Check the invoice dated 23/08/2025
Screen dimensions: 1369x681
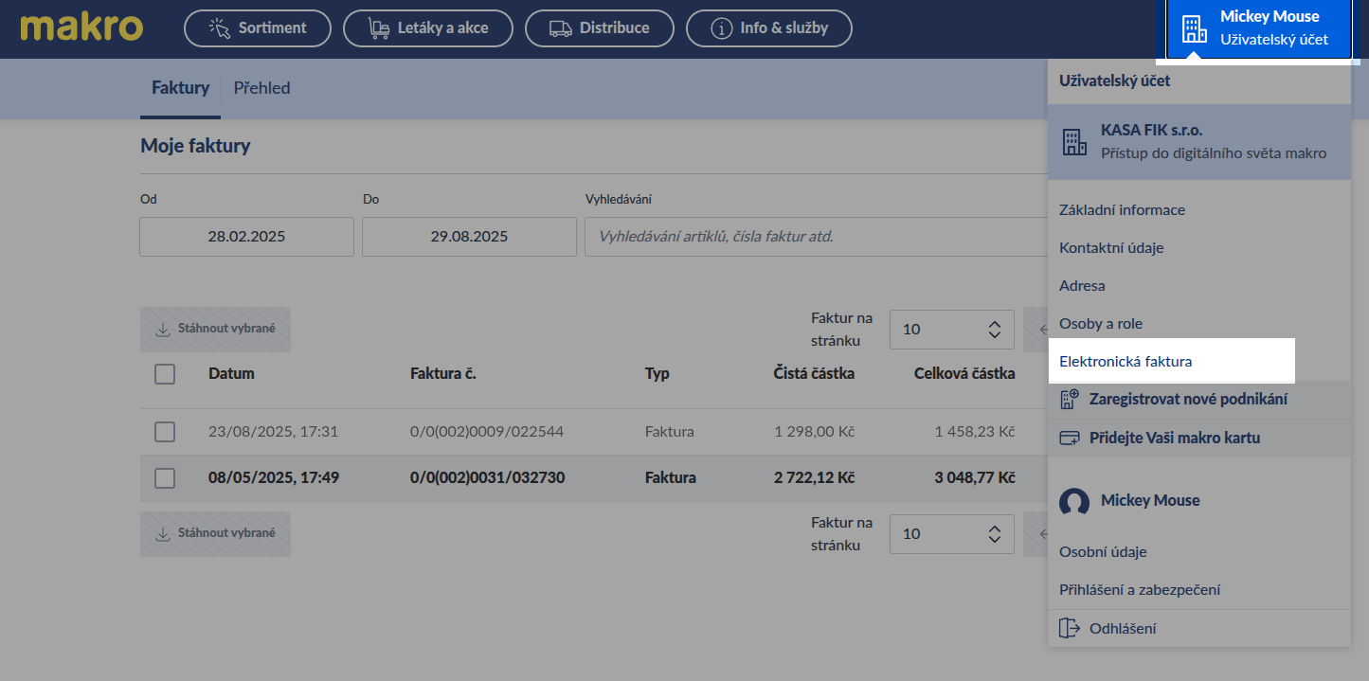point(165,432)
